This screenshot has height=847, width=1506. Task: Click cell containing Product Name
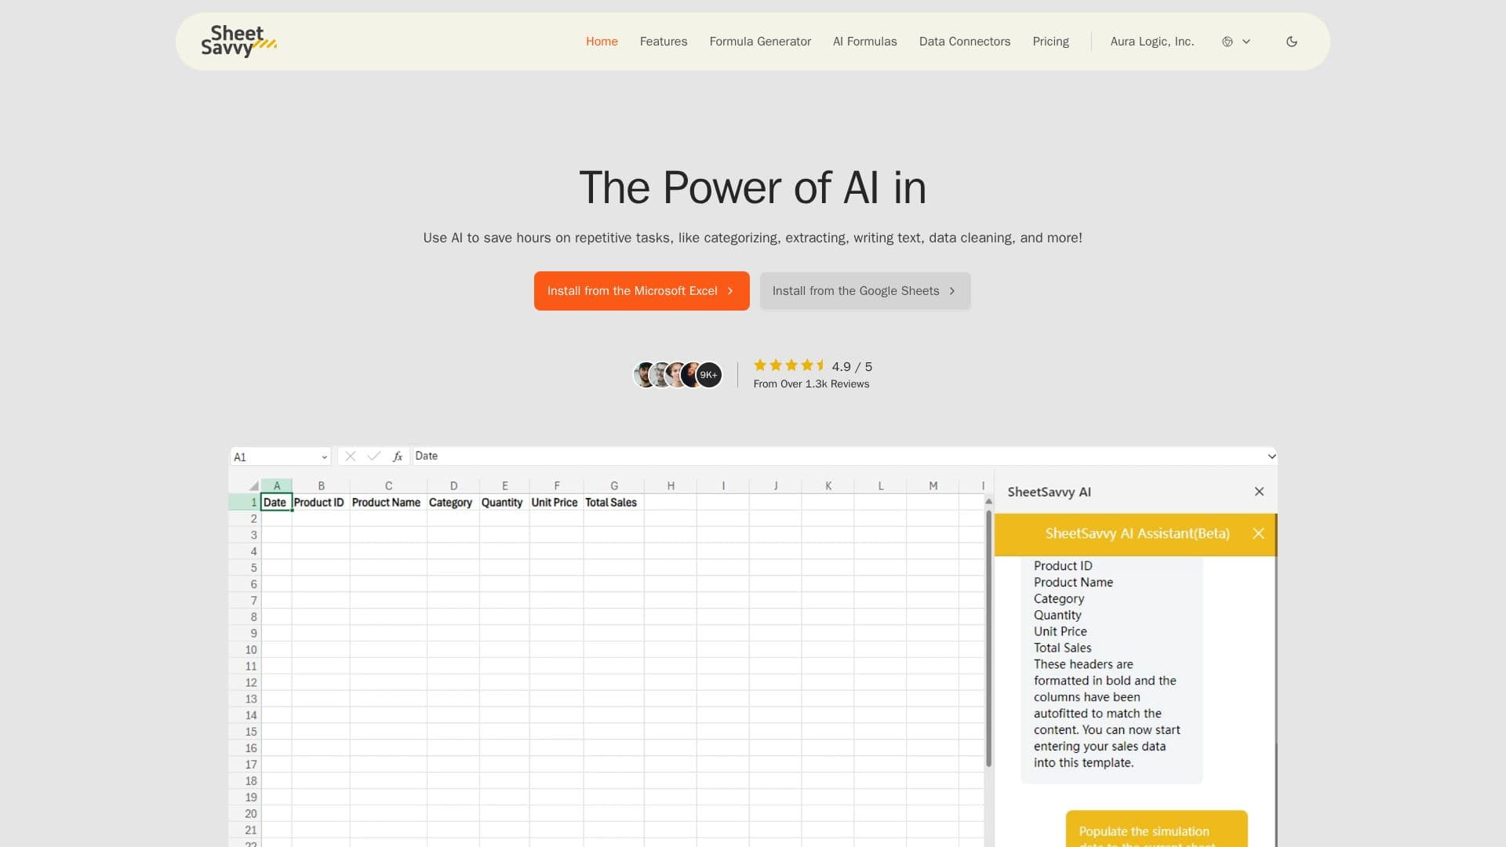pos(387,503)
